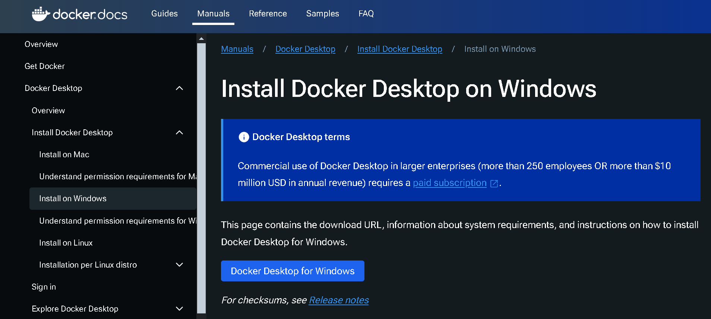Open the FAQ tab
Image resolution: width=711 pixels, height=319 pixels.
366,13
